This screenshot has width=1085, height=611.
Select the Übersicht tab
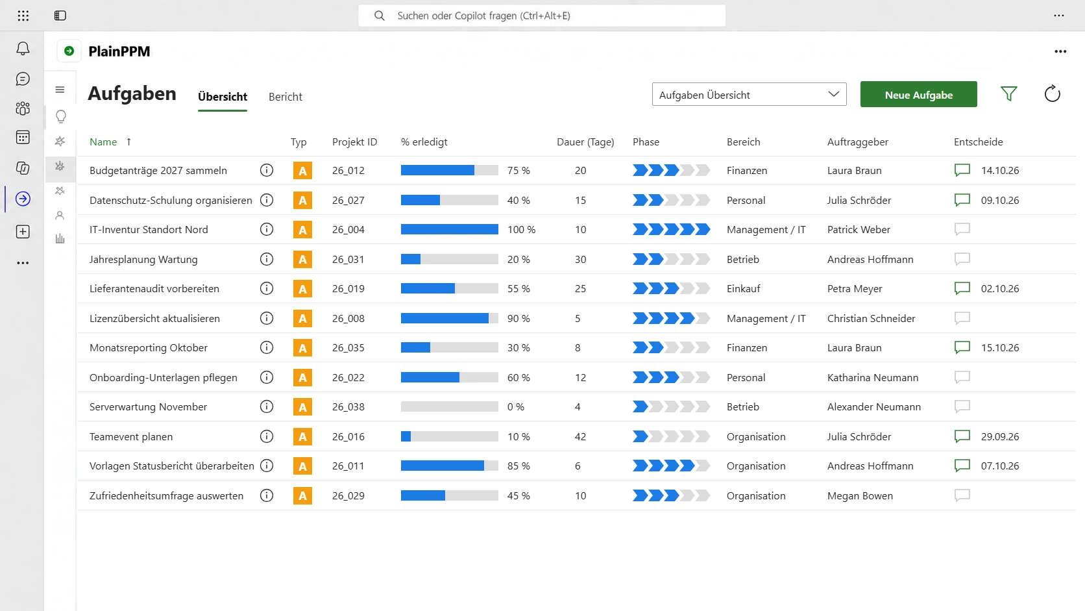click(223, 97)
